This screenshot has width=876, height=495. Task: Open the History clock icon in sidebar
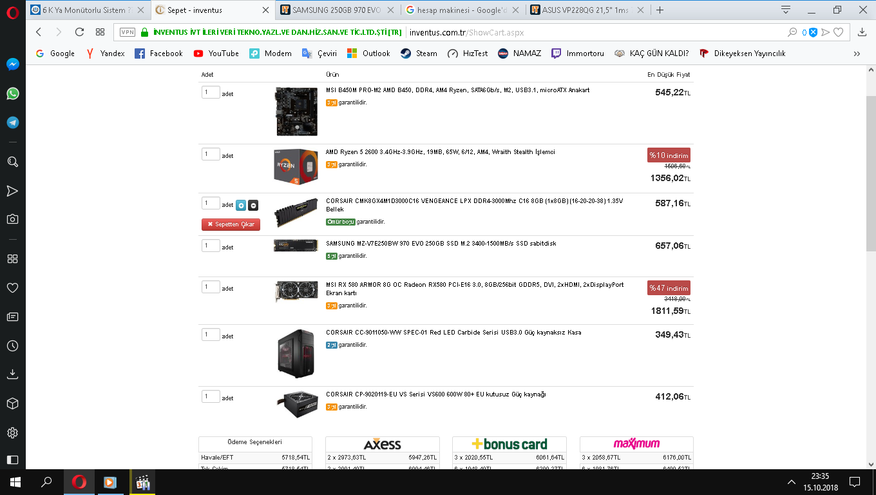(12, 346)
